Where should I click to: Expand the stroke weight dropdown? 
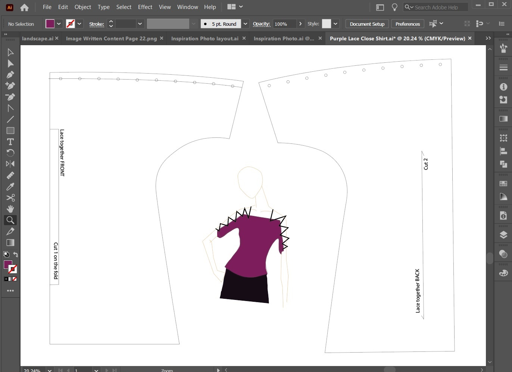coord(140,24)
